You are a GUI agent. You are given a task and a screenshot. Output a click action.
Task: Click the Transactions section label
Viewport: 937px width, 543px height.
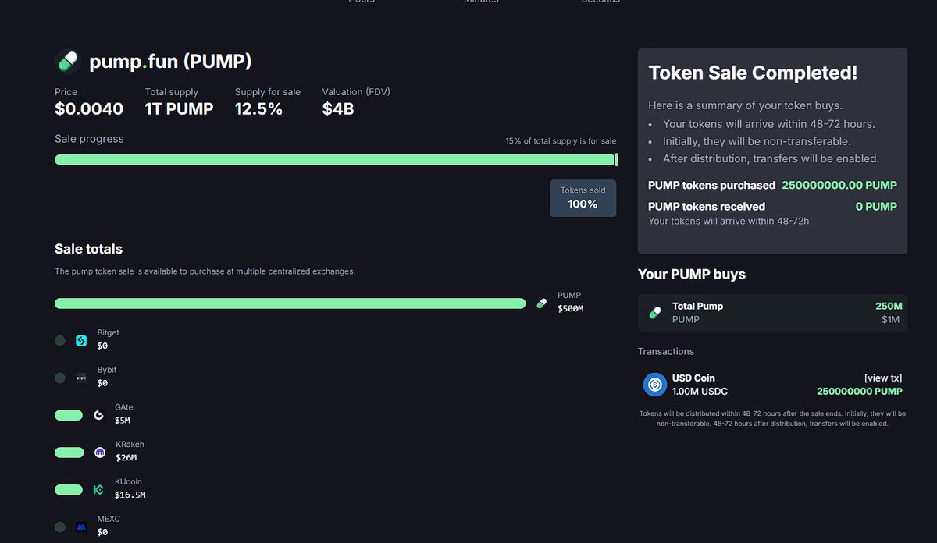click(665, 351)
